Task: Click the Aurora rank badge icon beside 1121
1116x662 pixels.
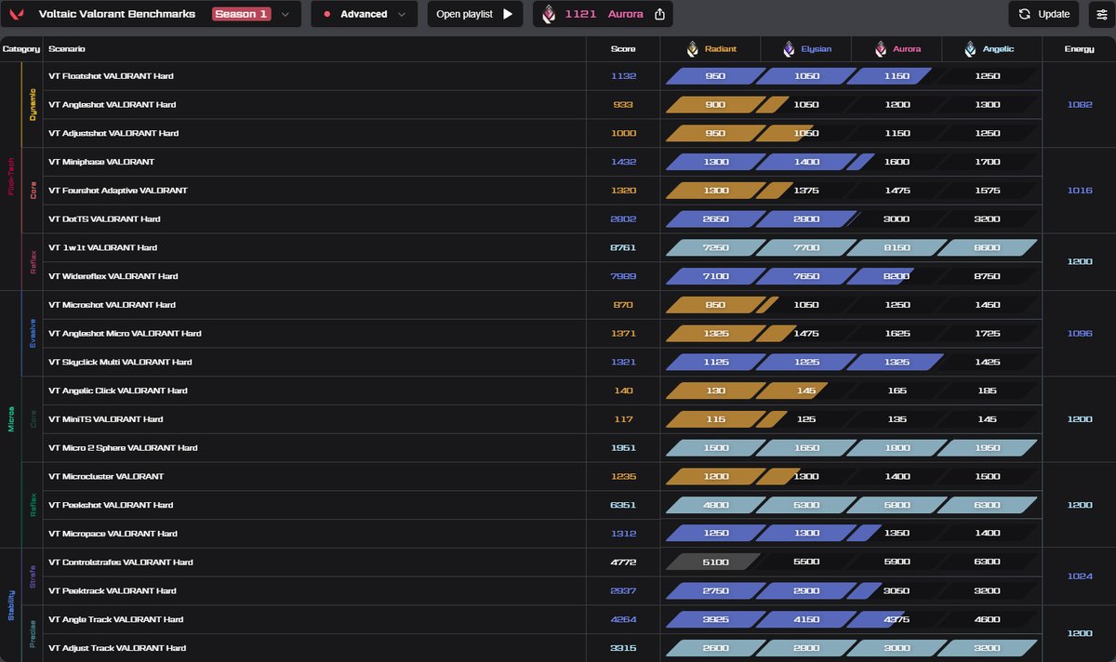Action: pyautogui.click(x=549, y=14)
